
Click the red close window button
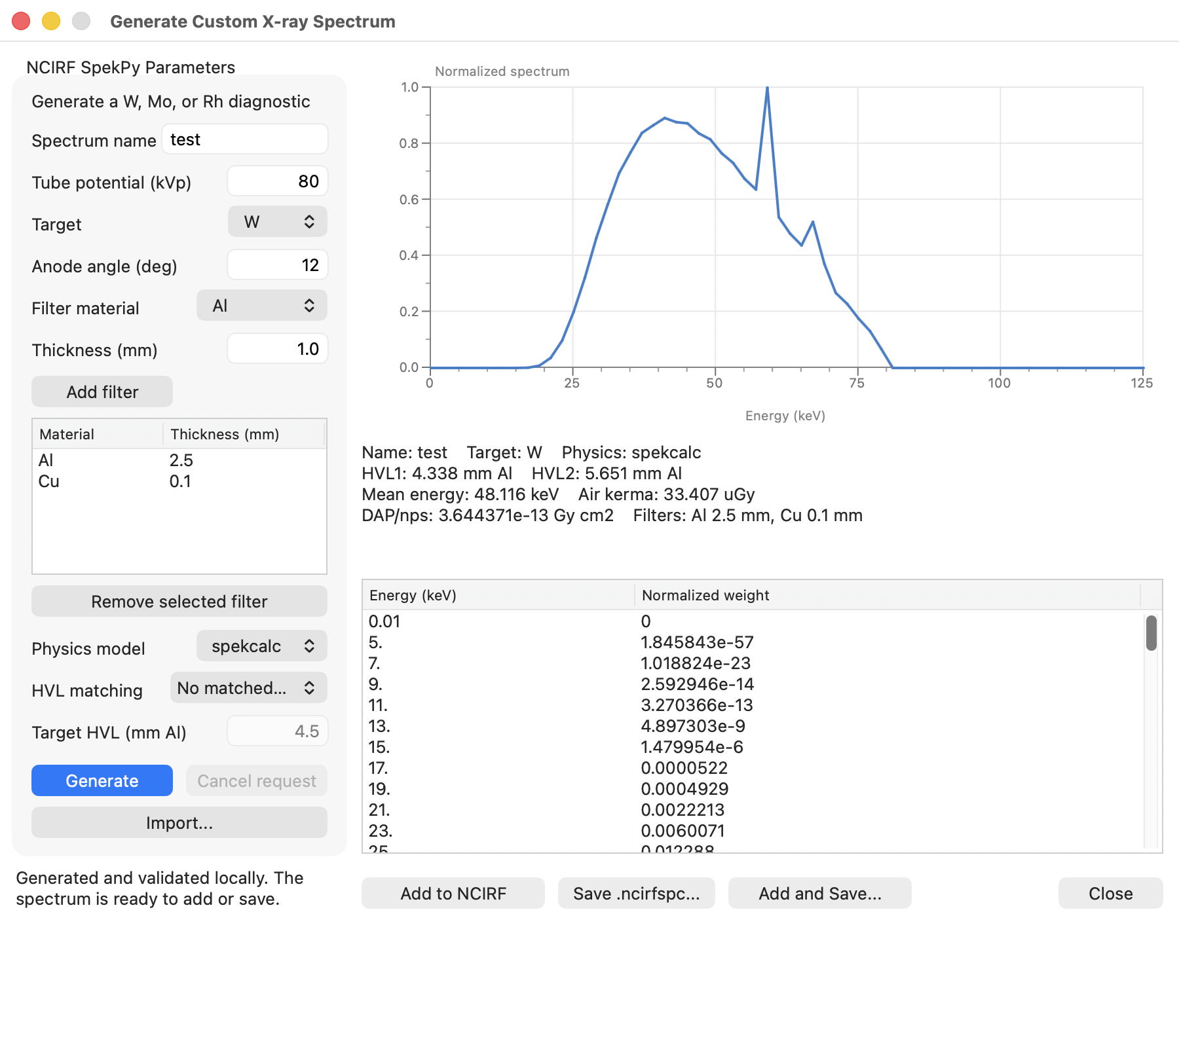21,21
